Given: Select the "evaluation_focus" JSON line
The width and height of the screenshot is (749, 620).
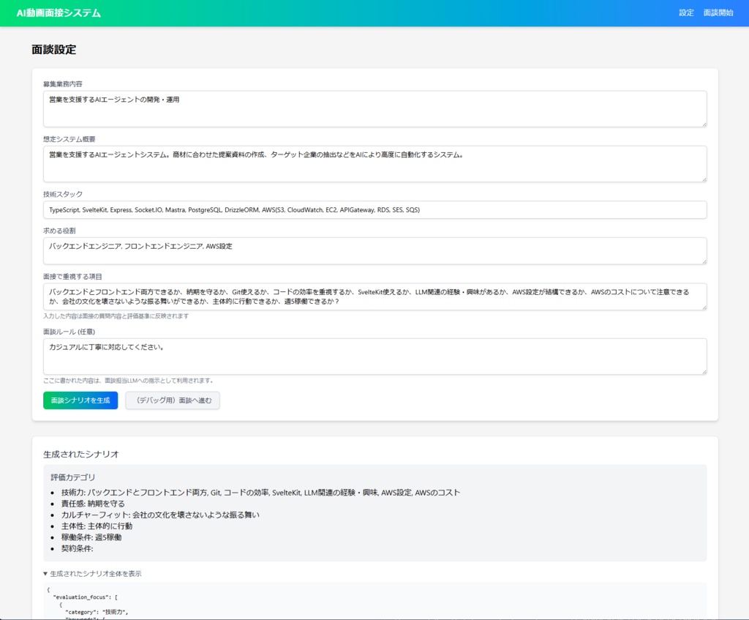Looking at the screenshot, I should pyautogui.click(x=86, y=597).
